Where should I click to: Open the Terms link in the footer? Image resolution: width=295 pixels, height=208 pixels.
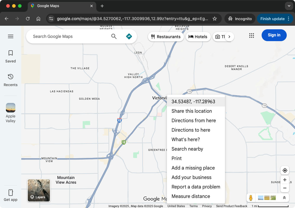point(193,206)
